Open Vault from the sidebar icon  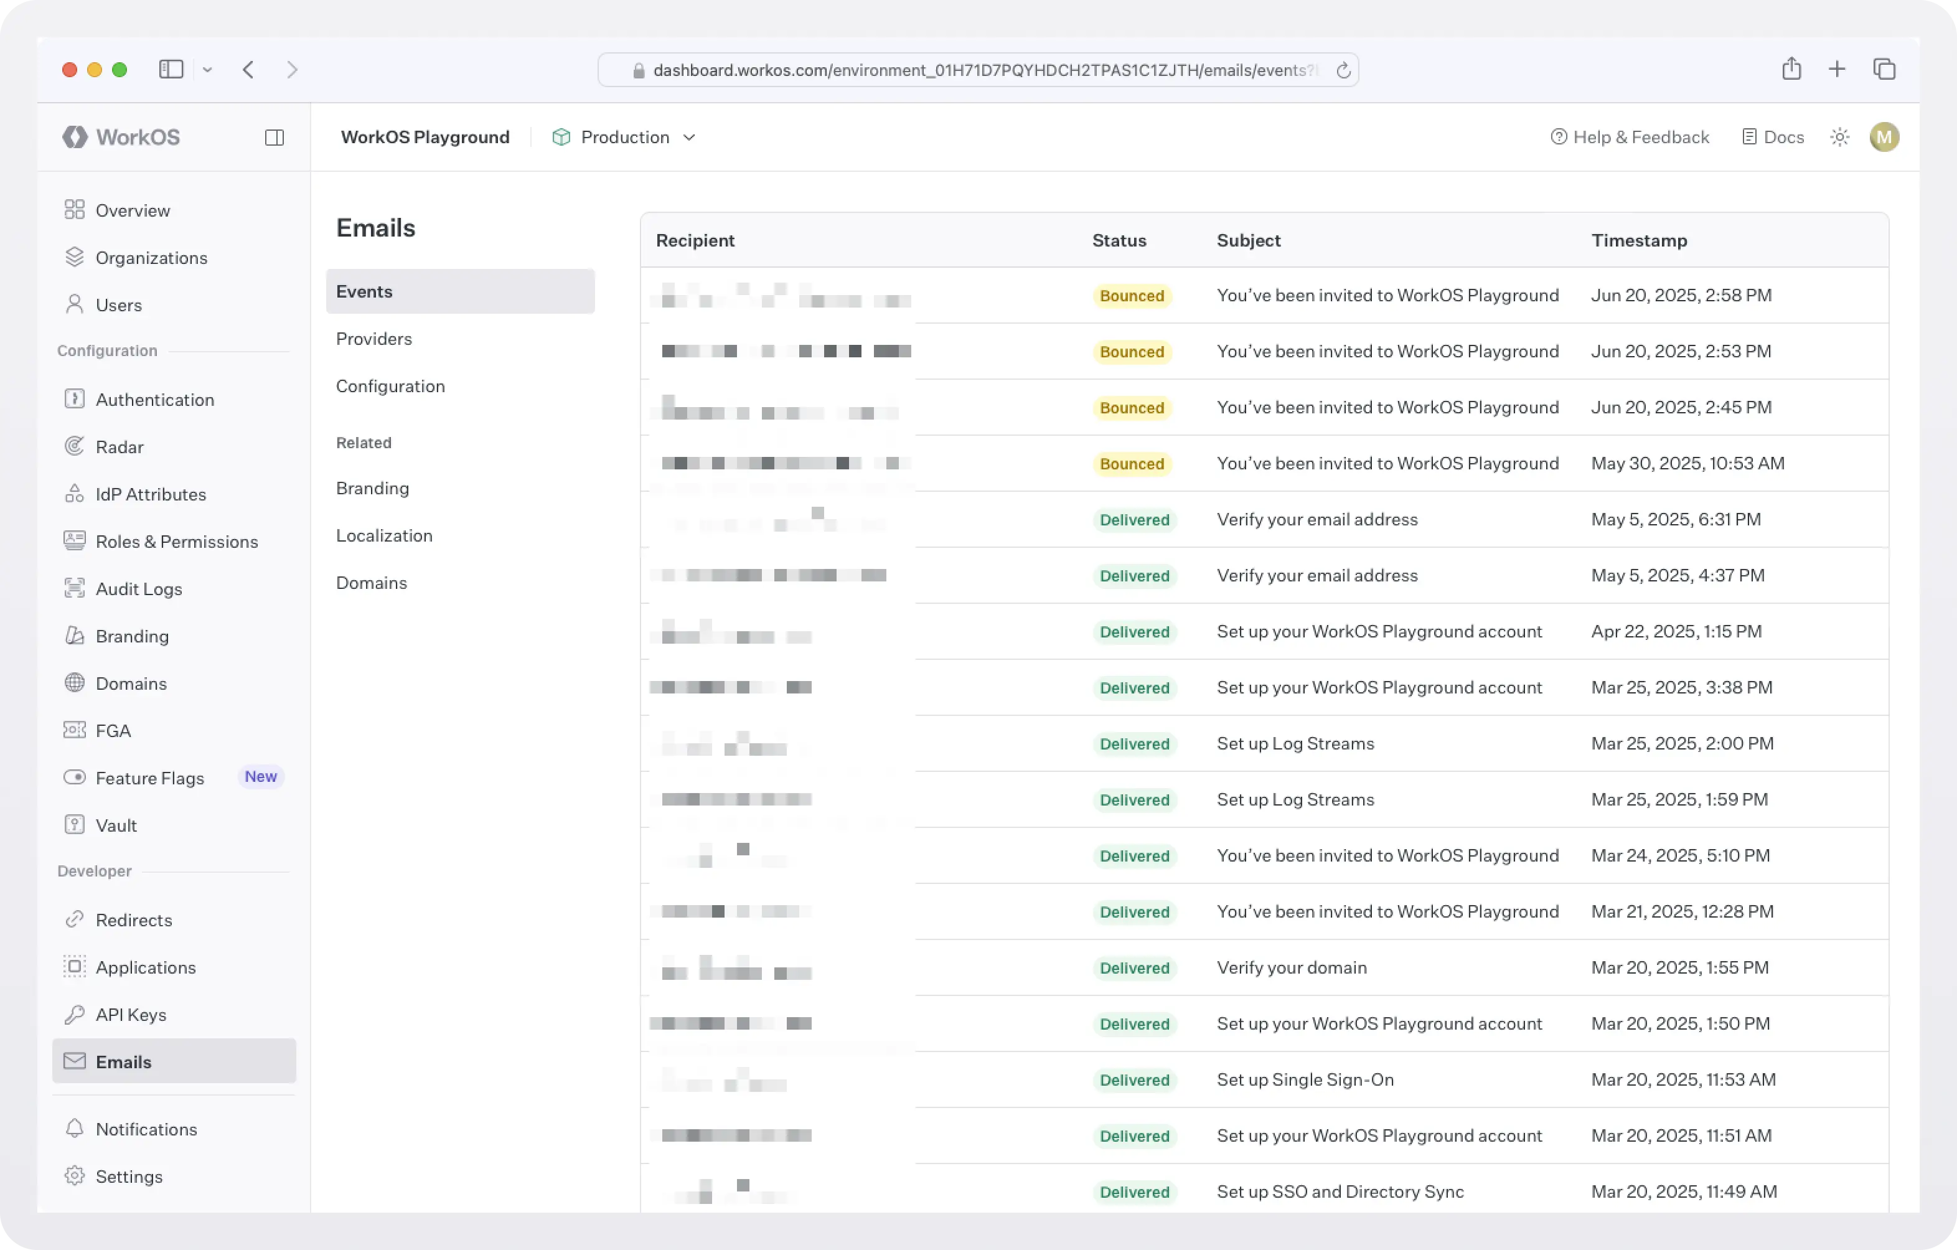point(74,825)
